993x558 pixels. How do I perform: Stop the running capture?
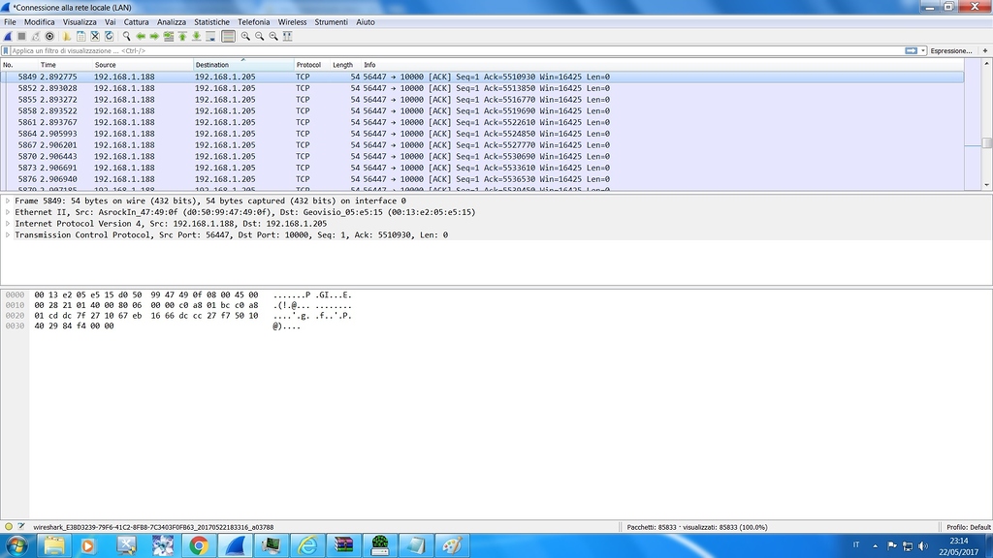tap(21, 36)
